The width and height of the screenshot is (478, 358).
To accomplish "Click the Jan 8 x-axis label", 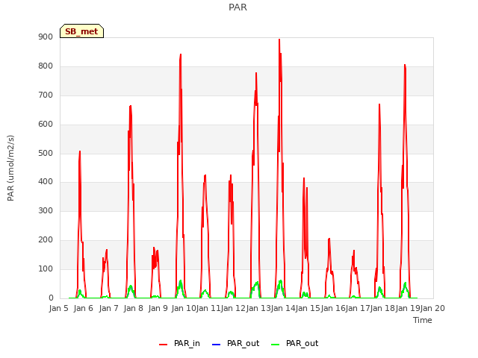I will (x=134, y=308).
